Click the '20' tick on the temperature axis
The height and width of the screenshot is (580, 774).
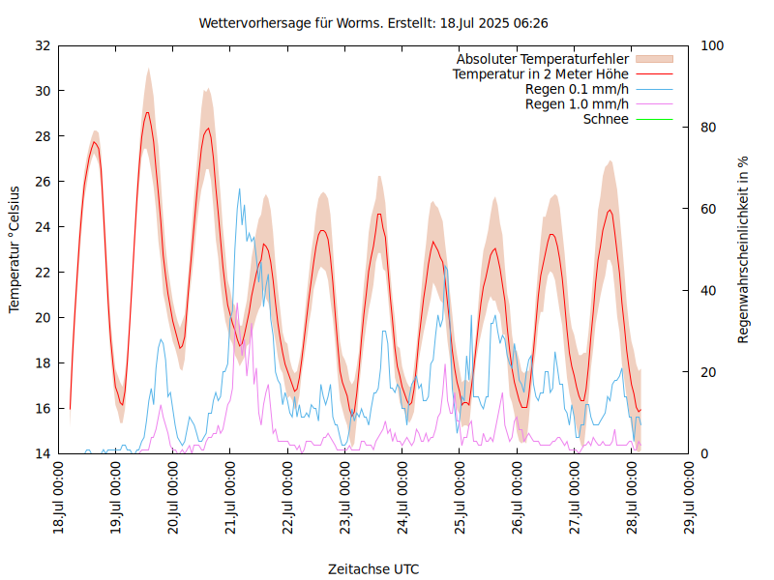point(43,317)
